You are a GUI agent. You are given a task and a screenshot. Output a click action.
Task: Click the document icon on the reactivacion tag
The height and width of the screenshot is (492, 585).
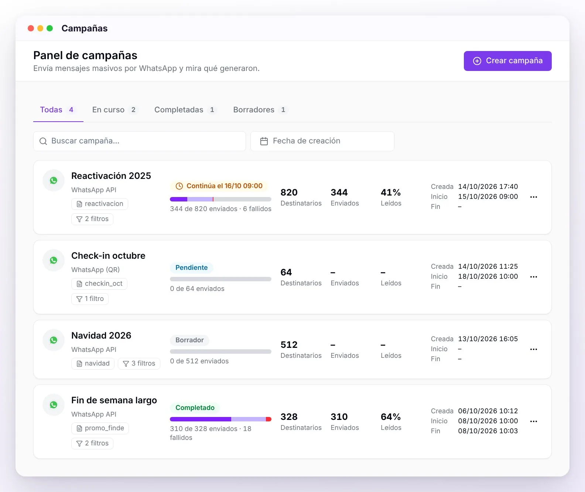79,204
